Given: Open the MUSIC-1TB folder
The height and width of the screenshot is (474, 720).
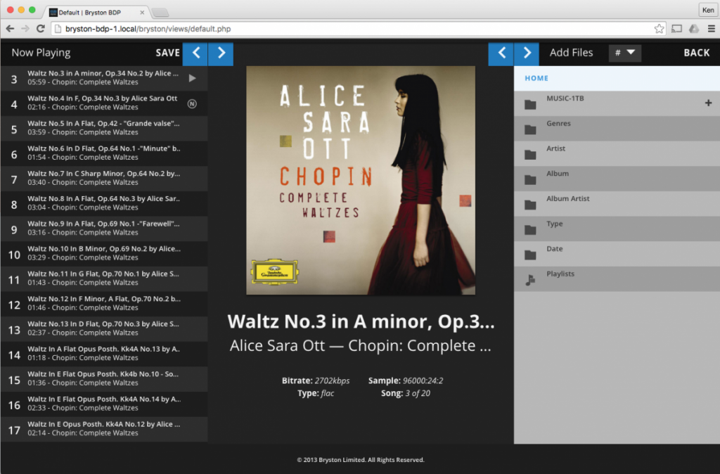Looking at the screenshot, I should click(x=617, y=103).
